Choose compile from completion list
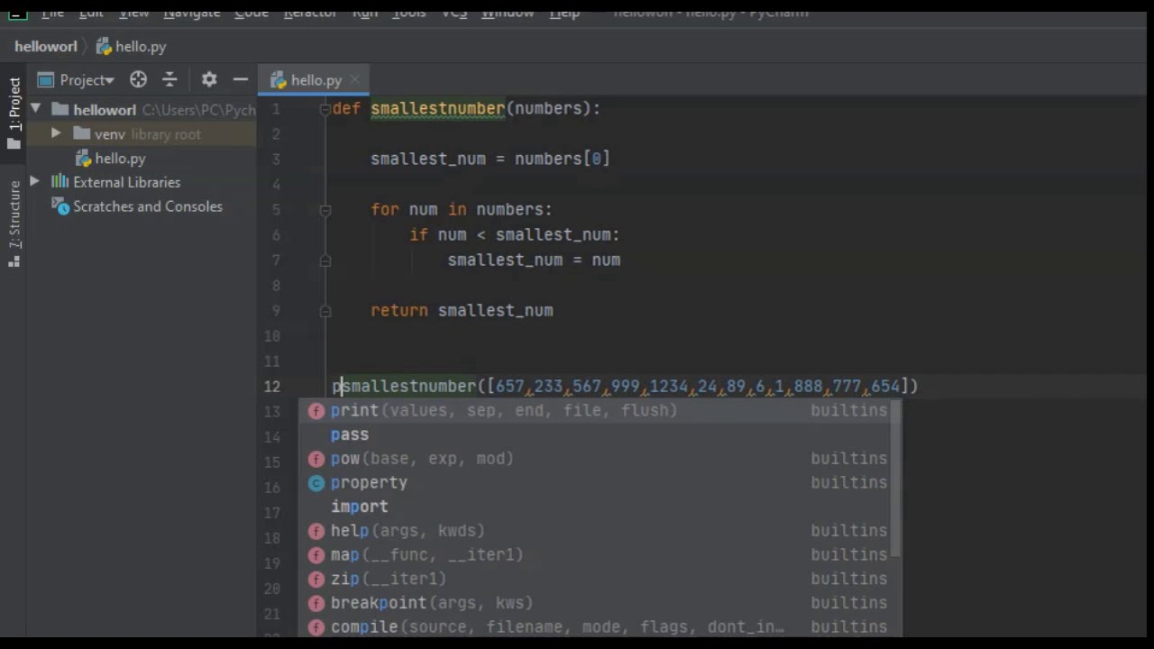Image resolution: width=1154 pixels, height=649 pixels. (595, 626)
